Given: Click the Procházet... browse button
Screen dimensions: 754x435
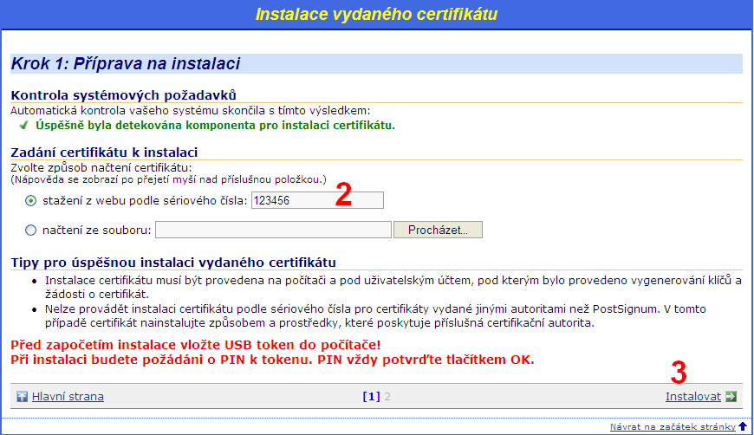Looking at the screenshot, I should pyautogui.click(x=438, y=230).
